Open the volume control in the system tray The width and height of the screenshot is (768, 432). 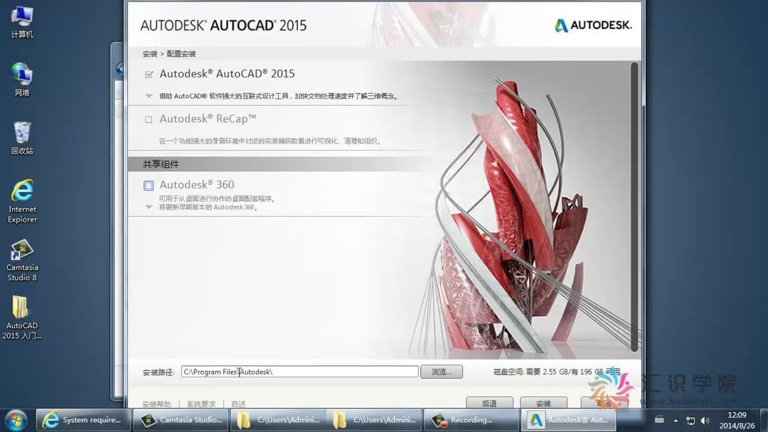pyautogui.click(x=706, y=420)
